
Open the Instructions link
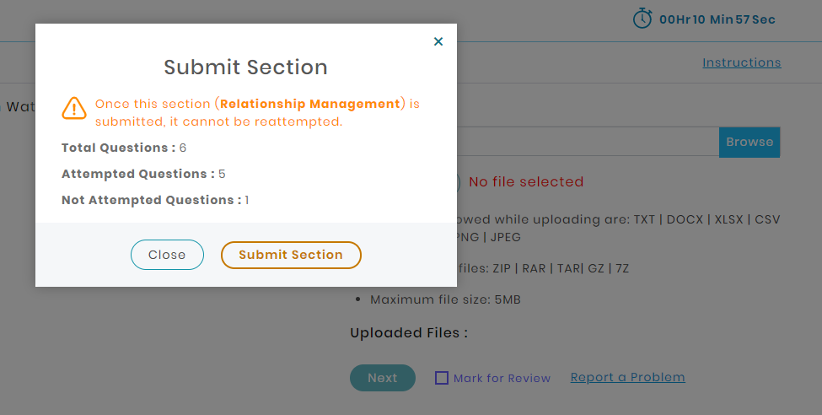(741, 62)
